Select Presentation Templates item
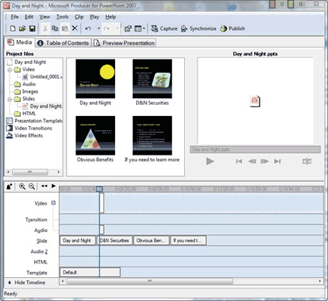This screenshot has height=301, width=328. pyautogui.click(x=39, y=121)
